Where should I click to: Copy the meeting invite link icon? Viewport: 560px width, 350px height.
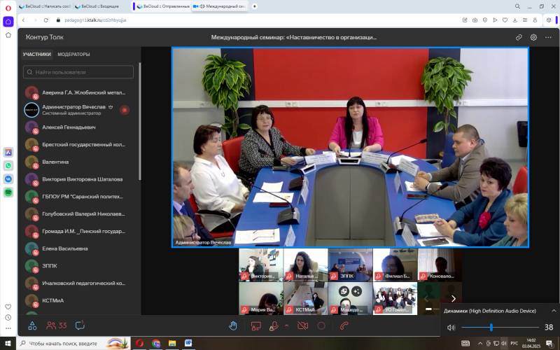[x=519, y=37]
